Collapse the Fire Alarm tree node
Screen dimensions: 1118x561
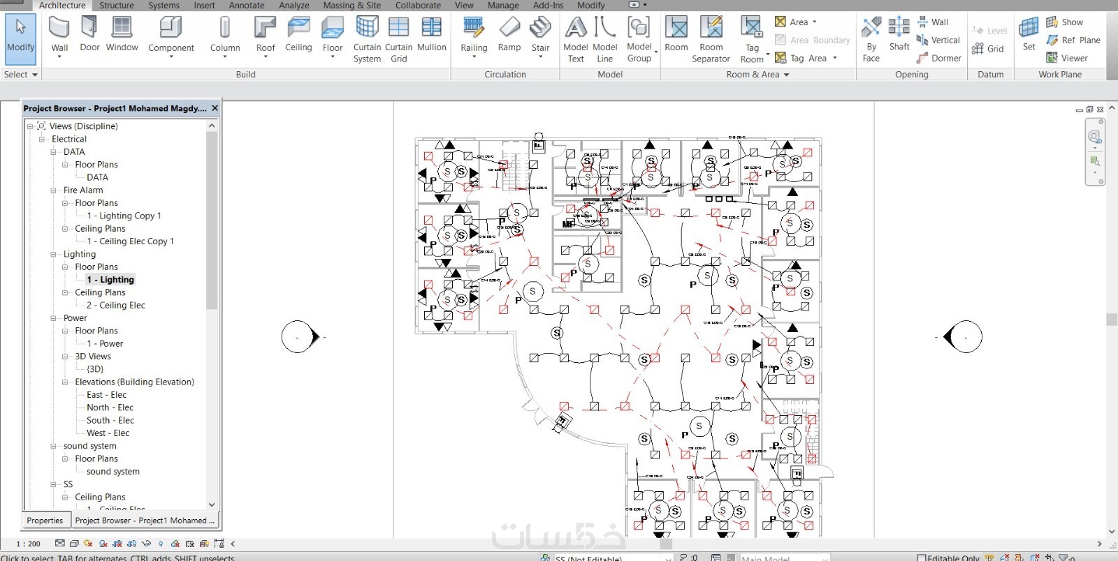click(x=53, y=190)
